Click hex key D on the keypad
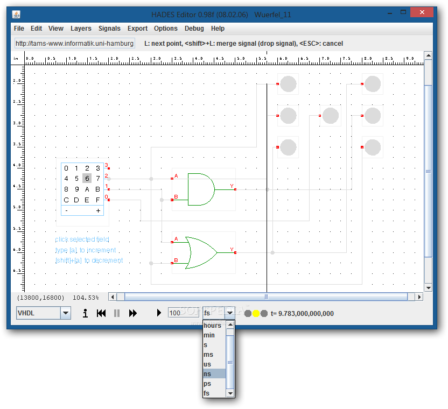Image resolution: width=448 pixels, height=409 pixels. (76, 200)
